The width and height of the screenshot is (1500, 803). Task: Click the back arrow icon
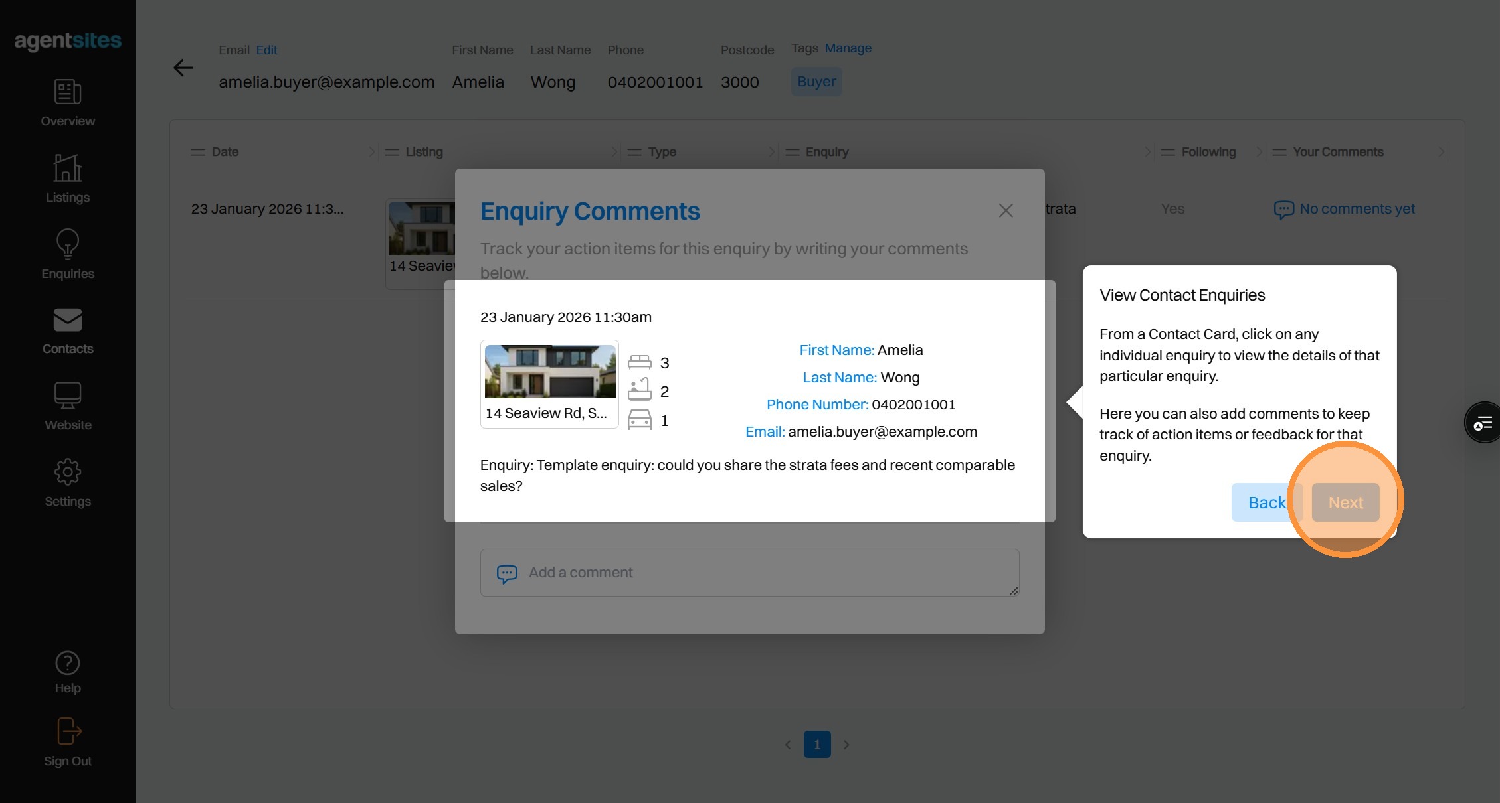(x=183, y=68)
